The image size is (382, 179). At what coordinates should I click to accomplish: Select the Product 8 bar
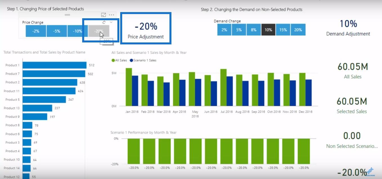pos(27,125)
